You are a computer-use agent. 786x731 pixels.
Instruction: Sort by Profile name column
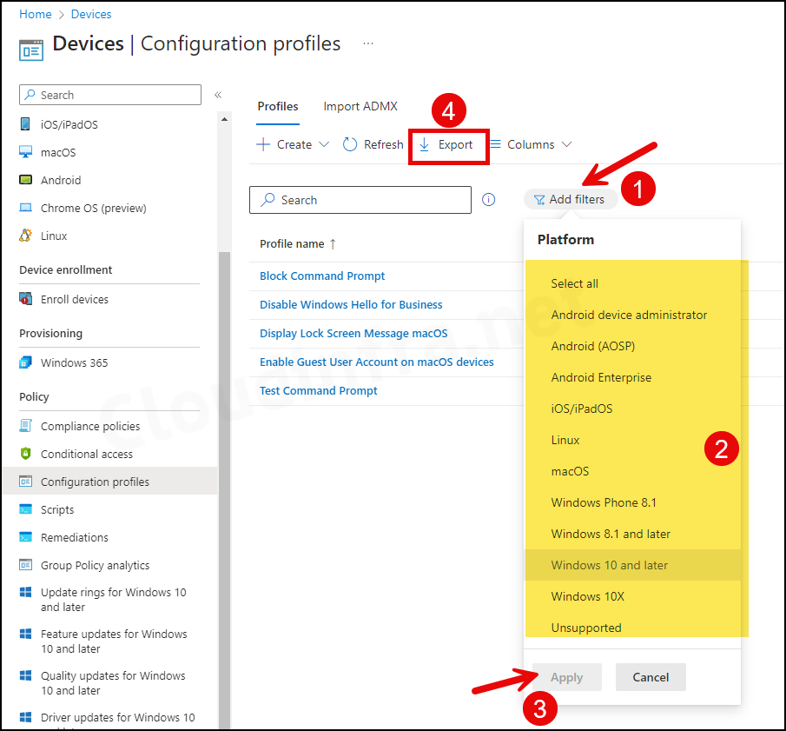(x=298, y=244)
